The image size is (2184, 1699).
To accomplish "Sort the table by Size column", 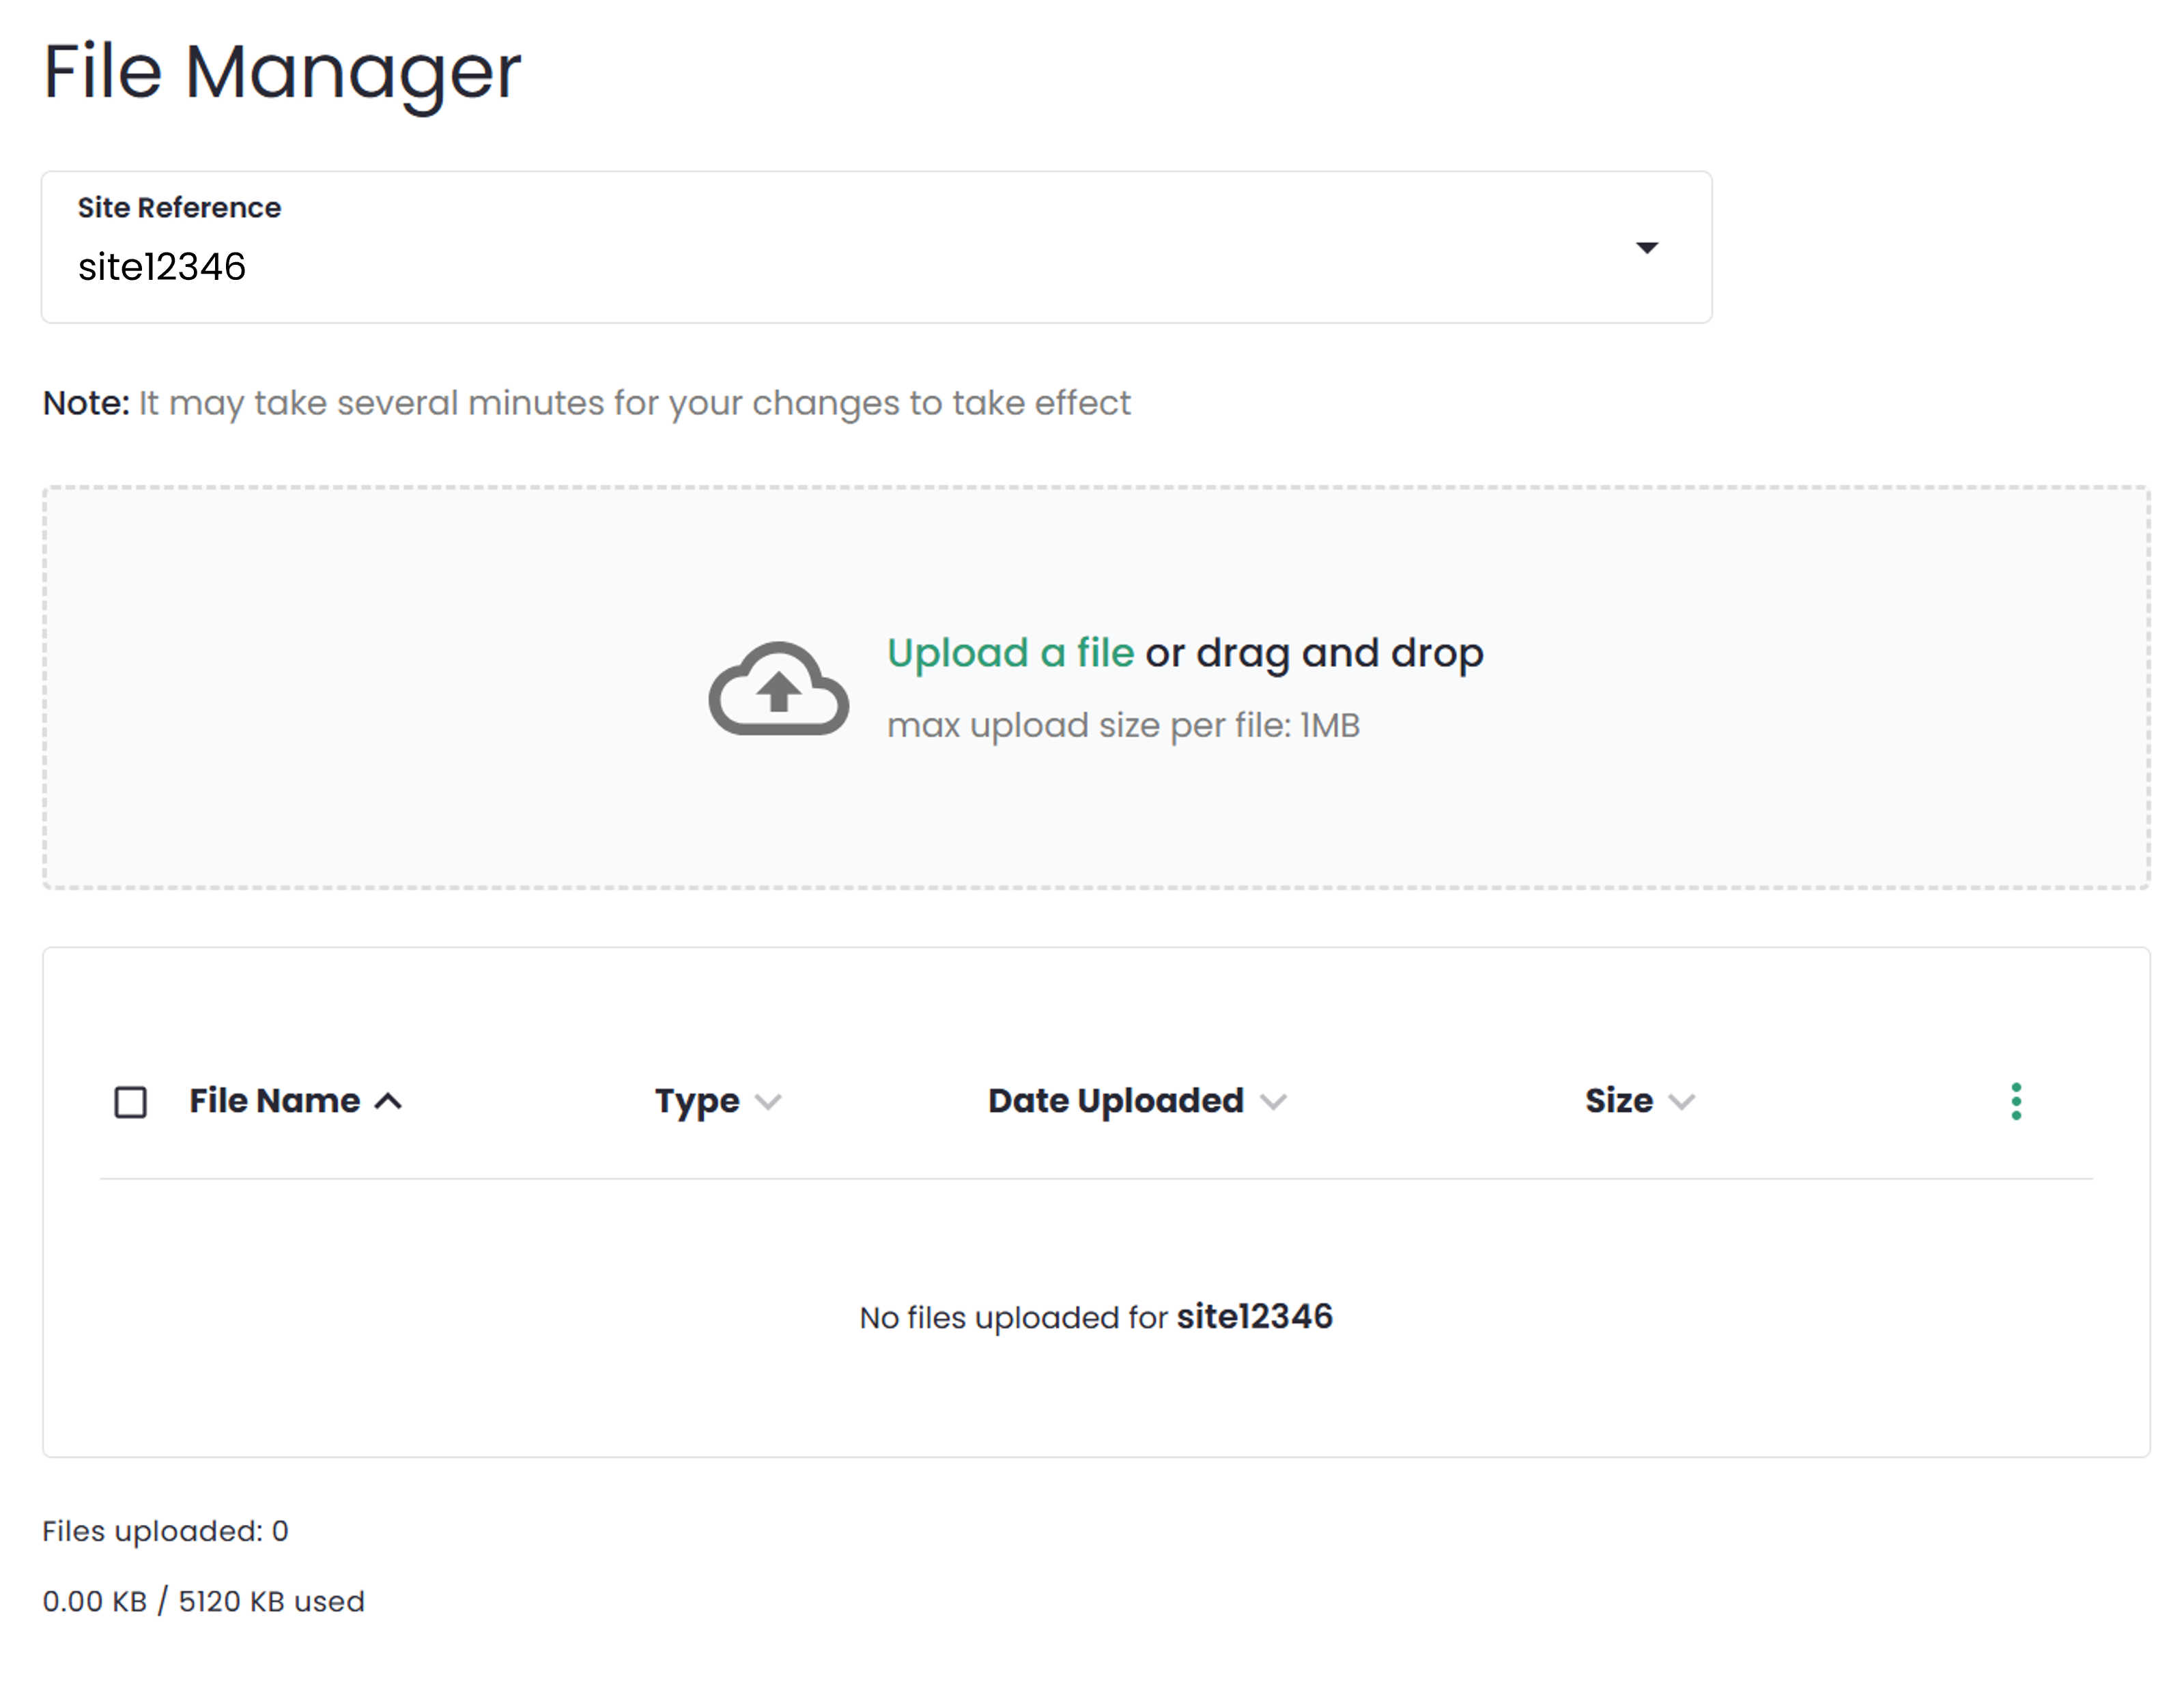I will 1640,1101.
